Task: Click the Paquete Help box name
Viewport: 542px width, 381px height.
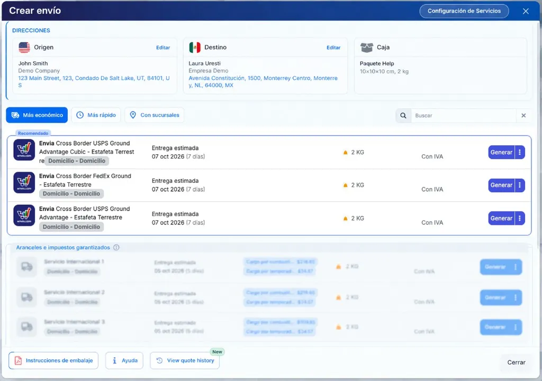Action: click(377, 63)
